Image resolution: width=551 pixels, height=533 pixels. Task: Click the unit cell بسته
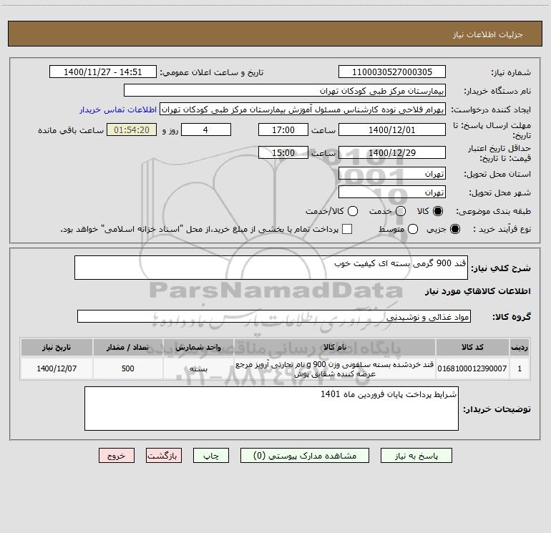198,368
